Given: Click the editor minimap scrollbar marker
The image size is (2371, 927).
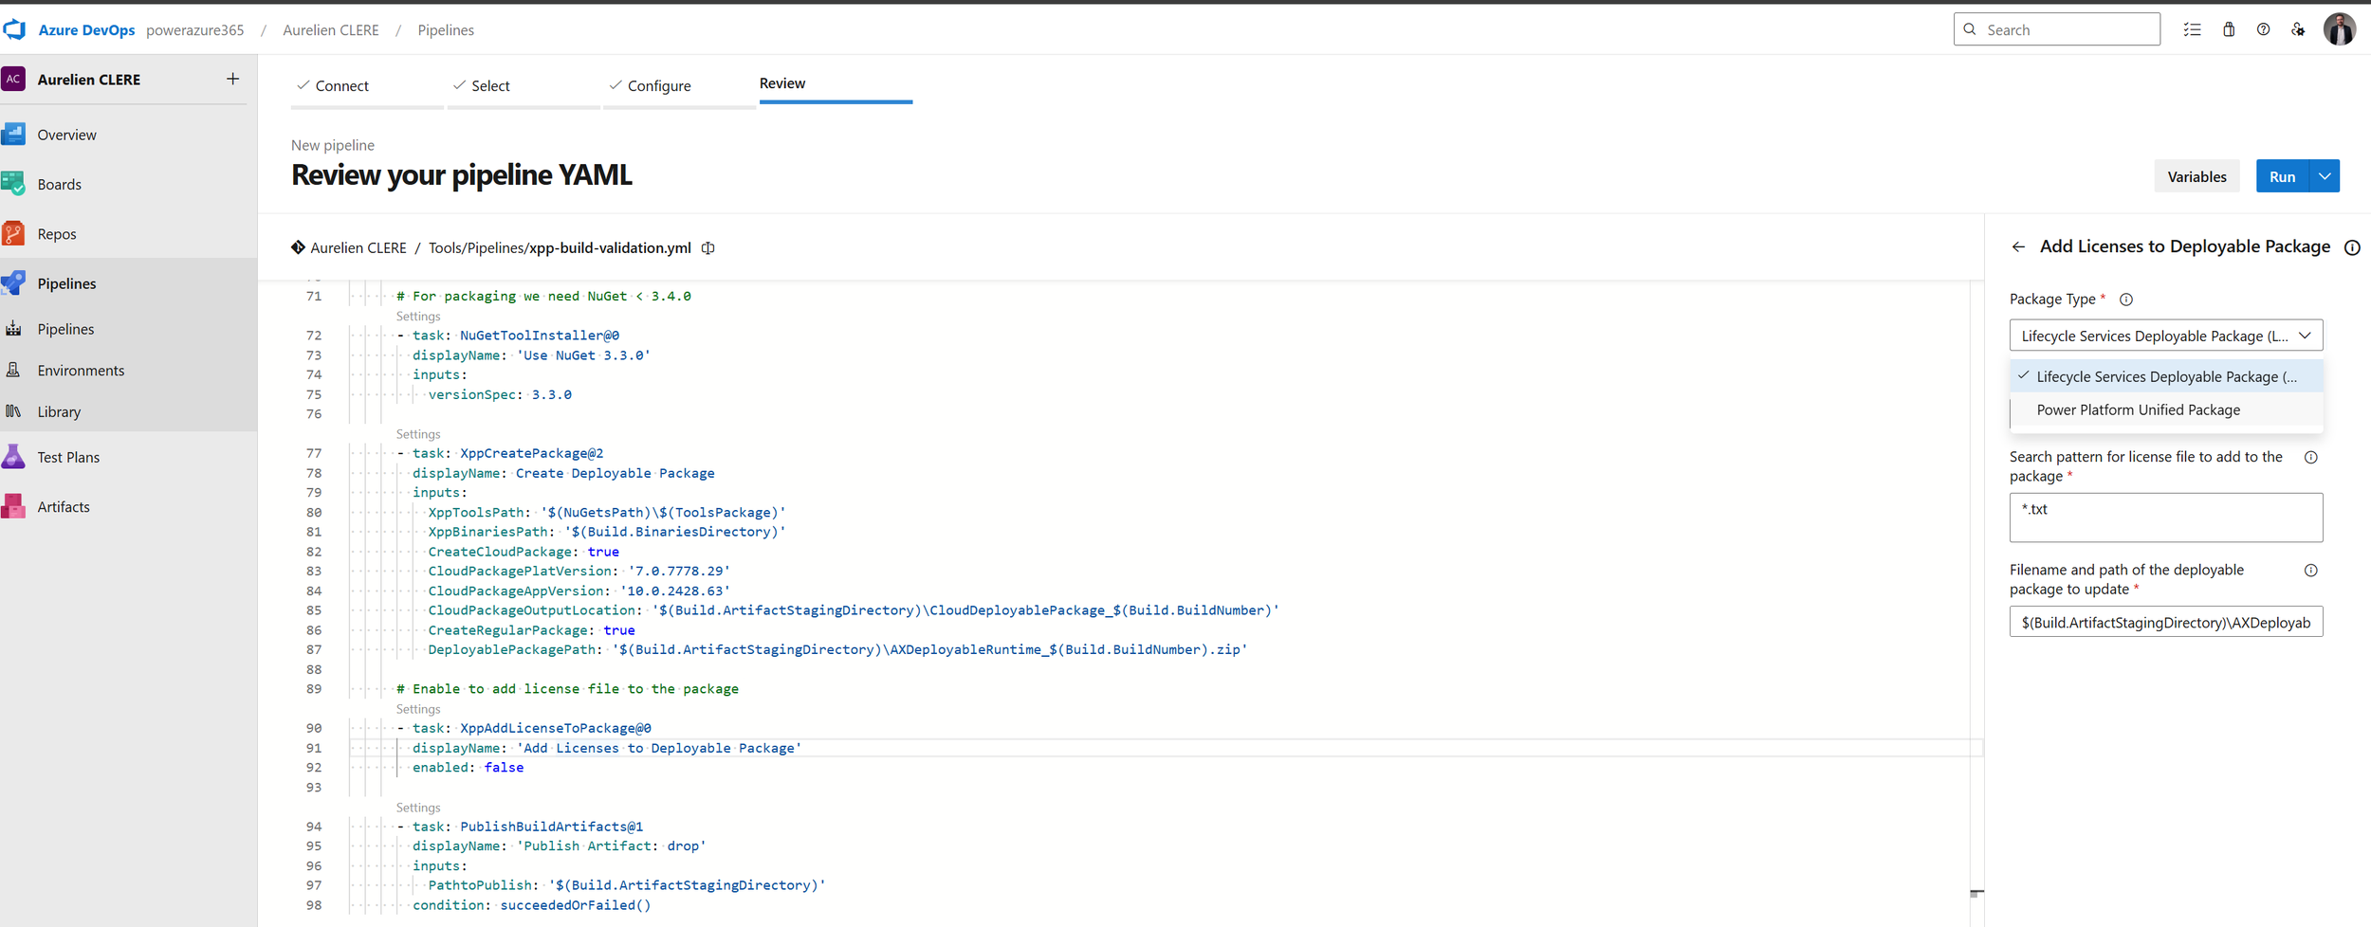Looking at the screenshot, I should pos(1976,893).
